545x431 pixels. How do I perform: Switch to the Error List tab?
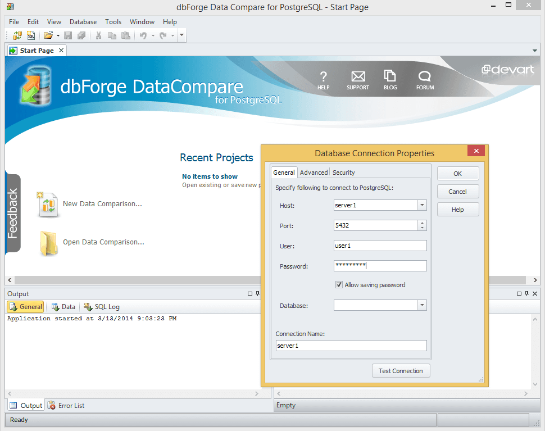[x=66, y=406]
